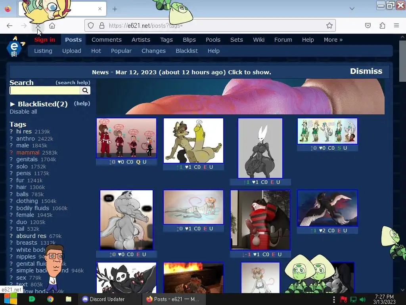
Task: Expand the Blacklisted(2) section
Action: [x=39, y=104]
